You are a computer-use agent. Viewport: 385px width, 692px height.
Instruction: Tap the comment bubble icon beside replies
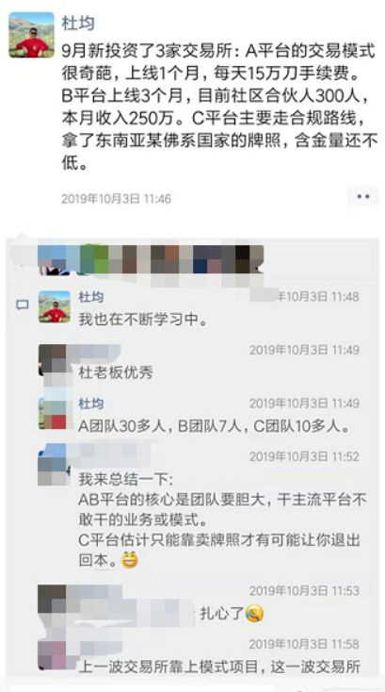tap(22, 305)
